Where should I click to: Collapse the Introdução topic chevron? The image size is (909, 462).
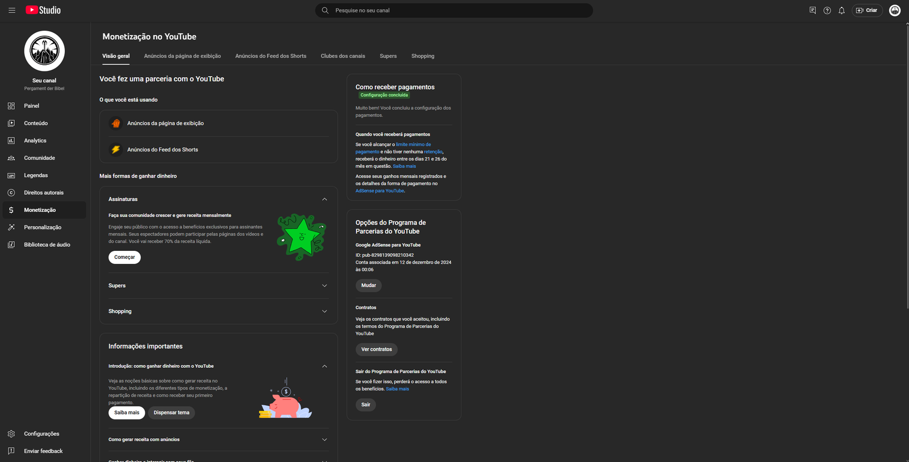(x=324, y=366)
